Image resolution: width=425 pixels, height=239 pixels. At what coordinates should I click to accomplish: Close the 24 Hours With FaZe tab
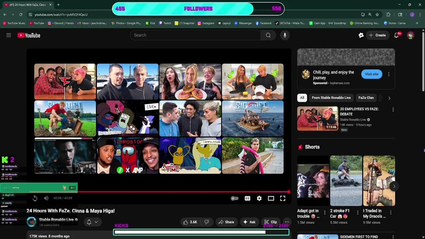[x=50, y=5]
